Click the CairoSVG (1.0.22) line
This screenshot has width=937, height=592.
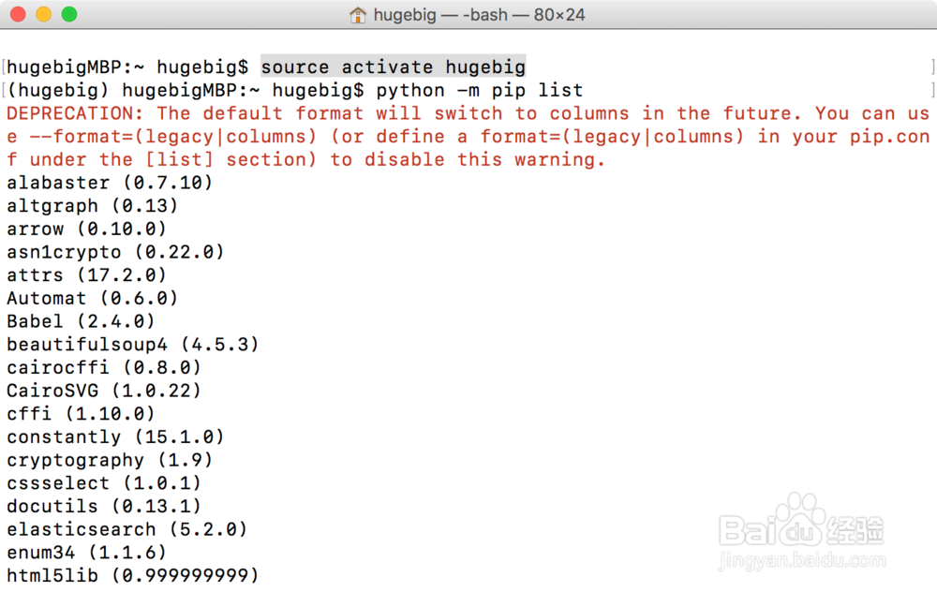click(x=104, y=391)
